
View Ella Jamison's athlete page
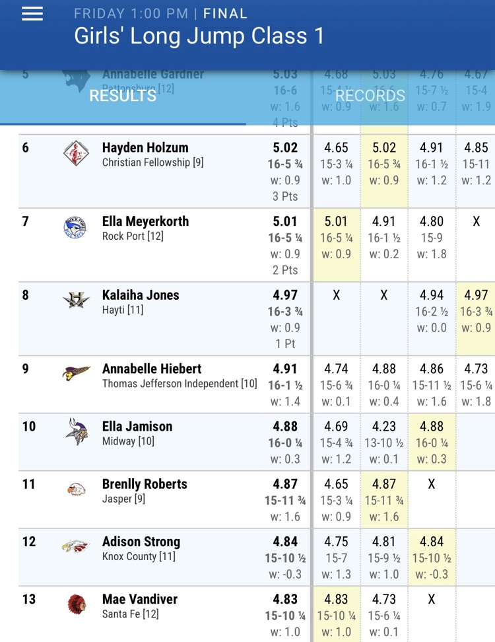pyautogui.click(x=137, y=426)
